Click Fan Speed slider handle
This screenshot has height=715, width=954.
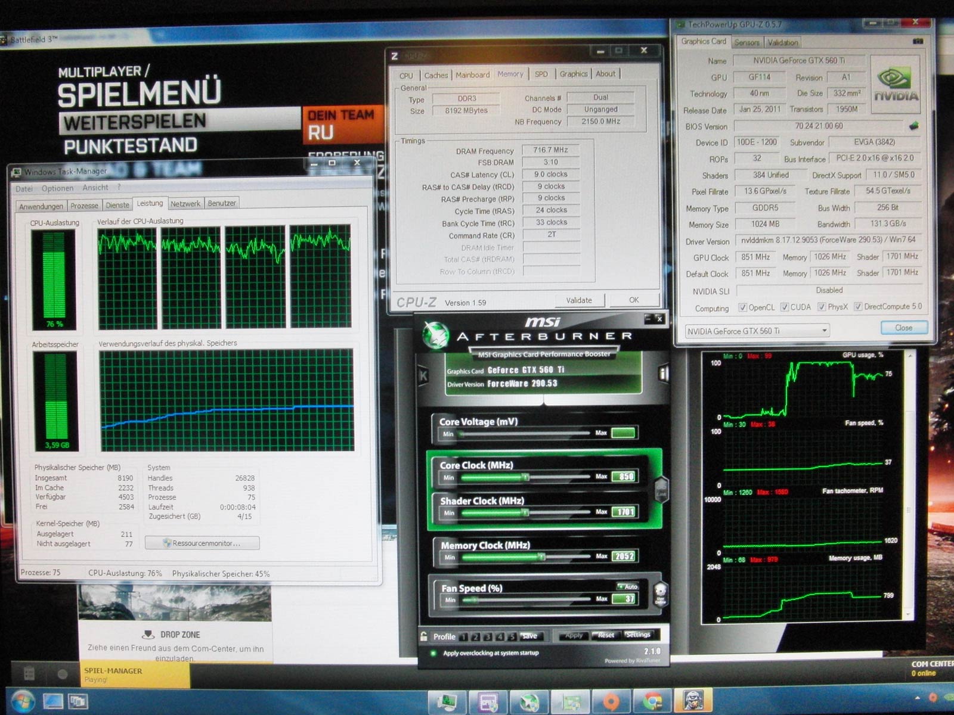475,599
